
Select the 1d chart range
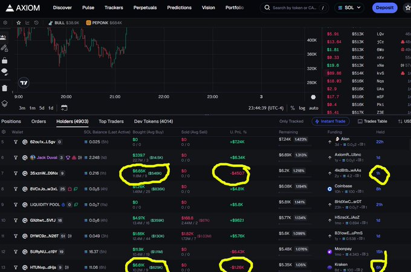point(51,108)
